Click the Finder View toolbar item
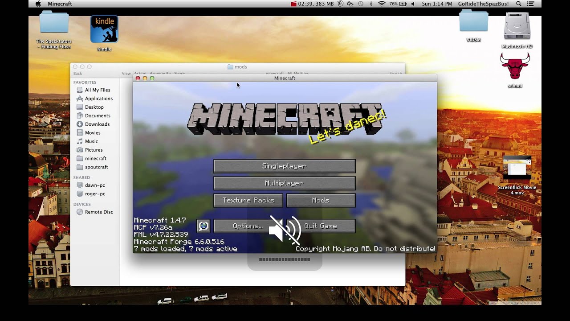This screenshot has height=321, width=570. 126,74
